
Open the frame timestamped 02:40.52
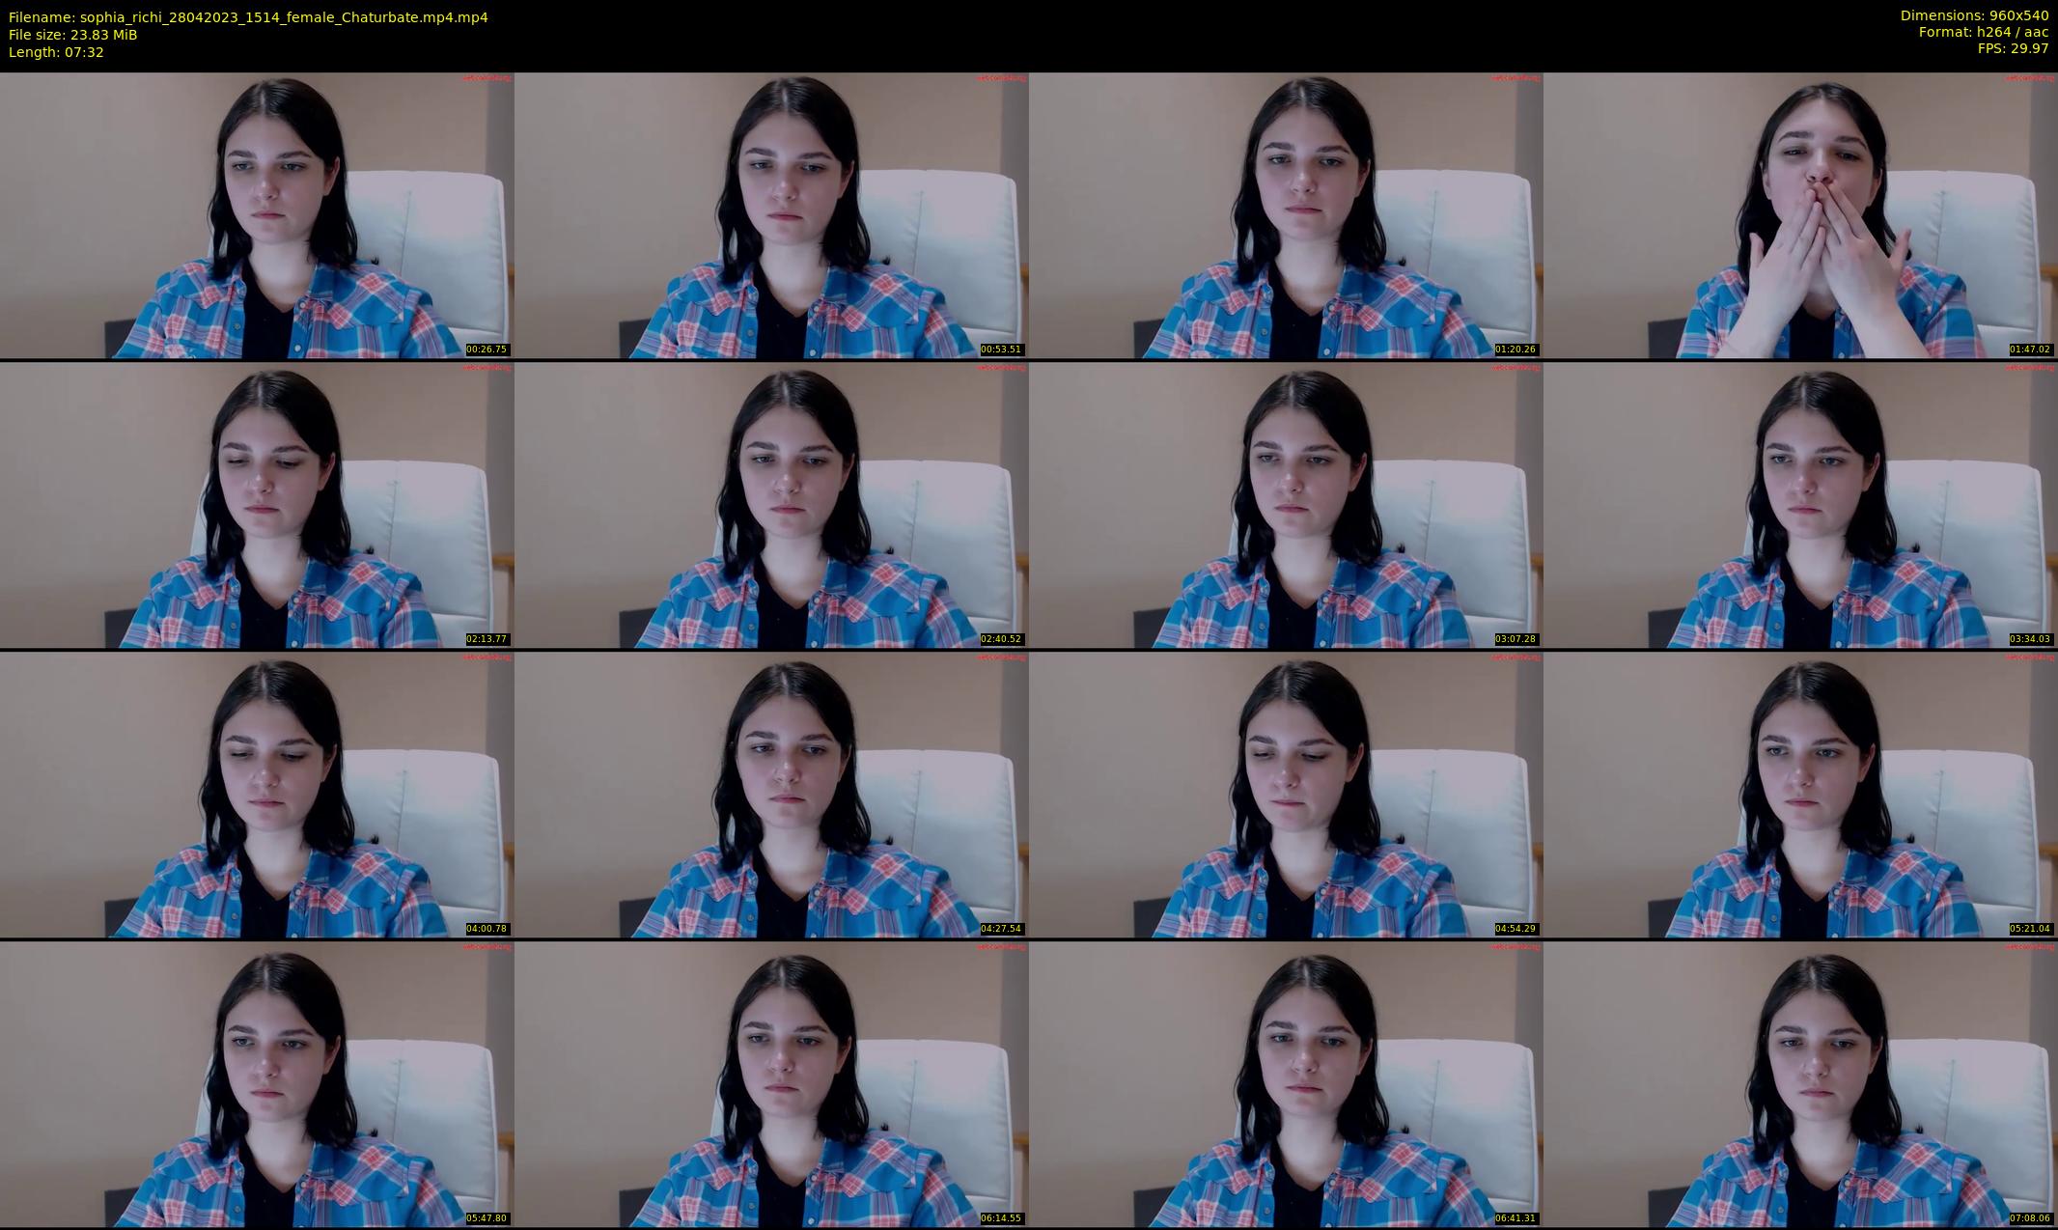coord(771,505)
